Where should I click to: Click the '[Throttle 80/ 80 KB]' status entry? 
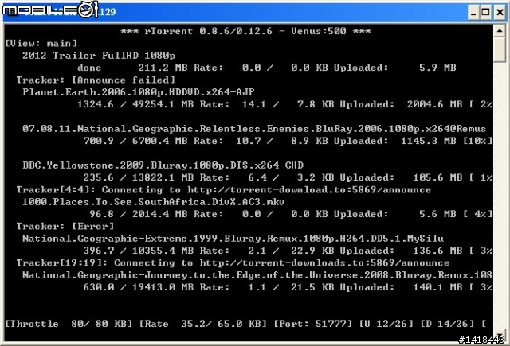point(69,324)
